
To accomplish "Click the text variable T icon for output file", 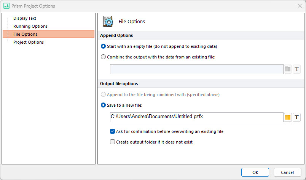I will (x=296, y=117).
